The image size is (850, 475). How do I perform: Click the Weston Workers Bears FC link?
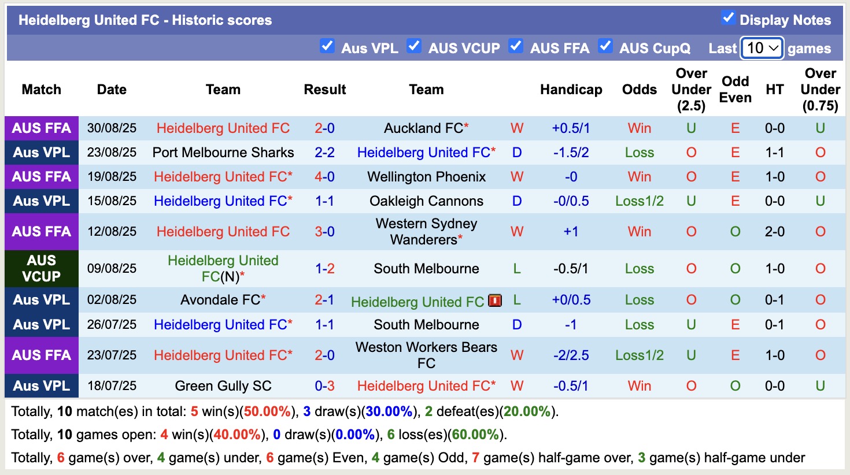(426, 355)
